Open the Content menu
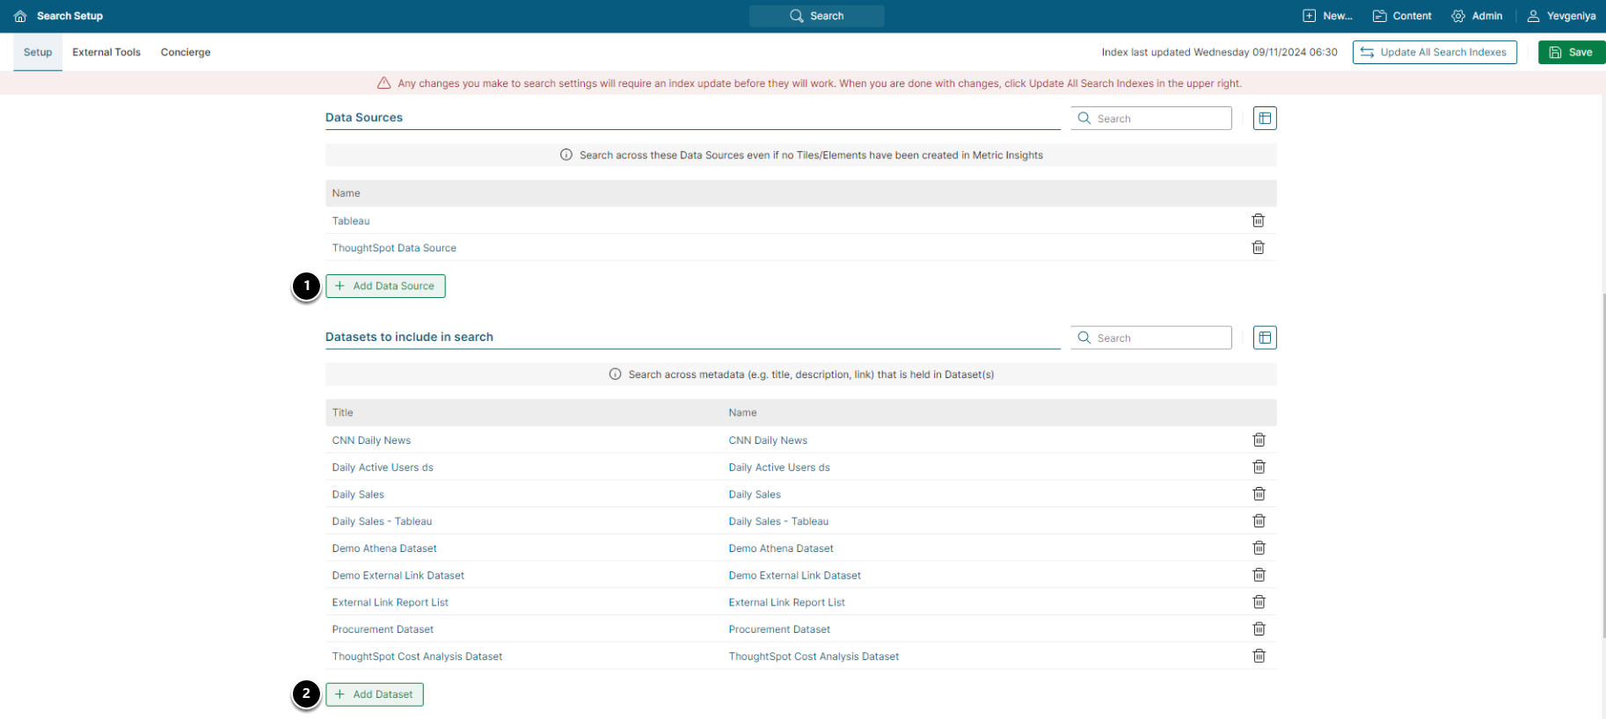The height and width of the screenshot is (719, 1606). tap(1402, 16)
